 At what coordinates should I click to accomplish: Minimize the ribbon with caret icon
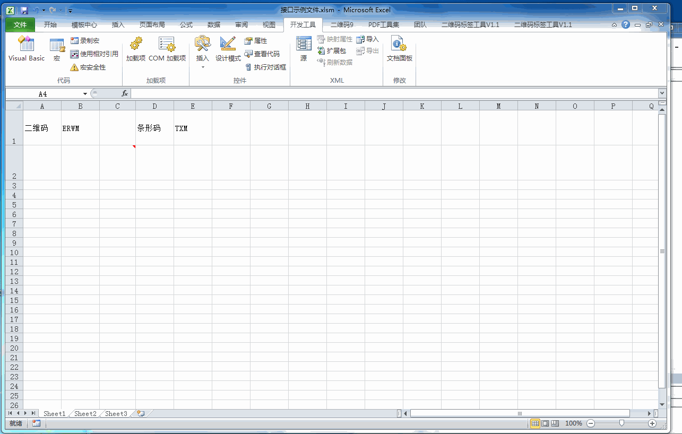click(614, 24)
